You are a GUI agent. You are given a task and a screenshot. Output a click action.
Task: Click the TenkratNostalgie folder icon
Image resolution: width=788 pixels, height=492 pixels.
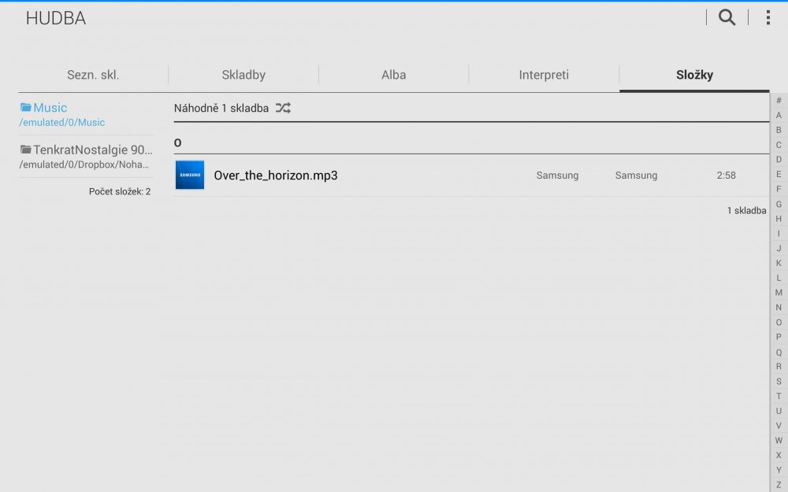[26, 150]
